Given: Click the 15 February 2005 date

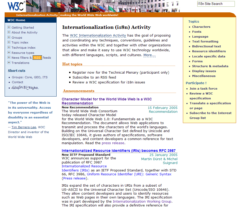Looking at the screenshot, I should point(163,108).
